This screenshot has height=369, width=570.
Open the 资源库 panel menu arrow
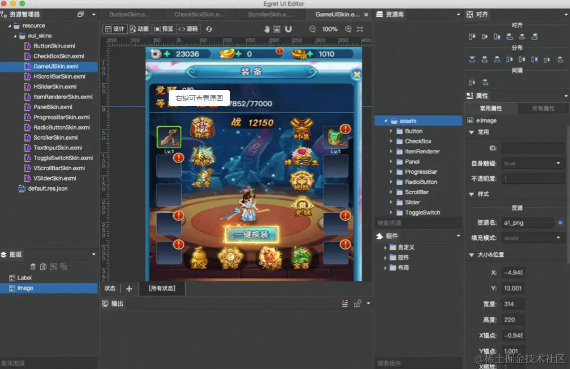coord(458,15)
